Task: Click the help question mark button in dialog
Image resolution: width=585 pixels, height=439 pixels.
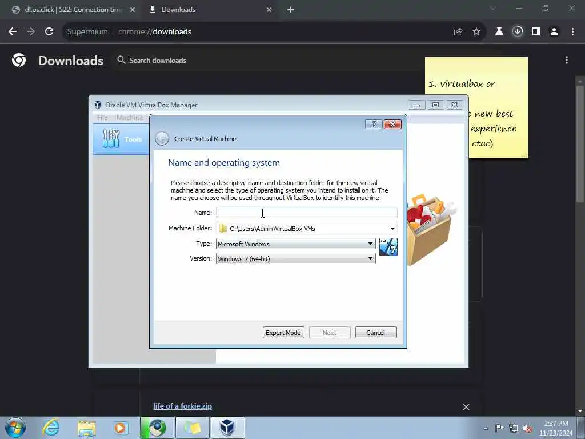Action: coord(374,124)
